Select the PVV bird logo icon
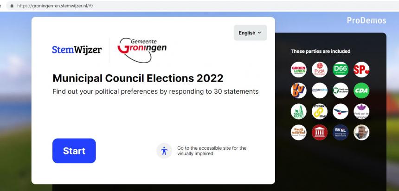The height and width of the screenshot is (191, 399). 341,111
